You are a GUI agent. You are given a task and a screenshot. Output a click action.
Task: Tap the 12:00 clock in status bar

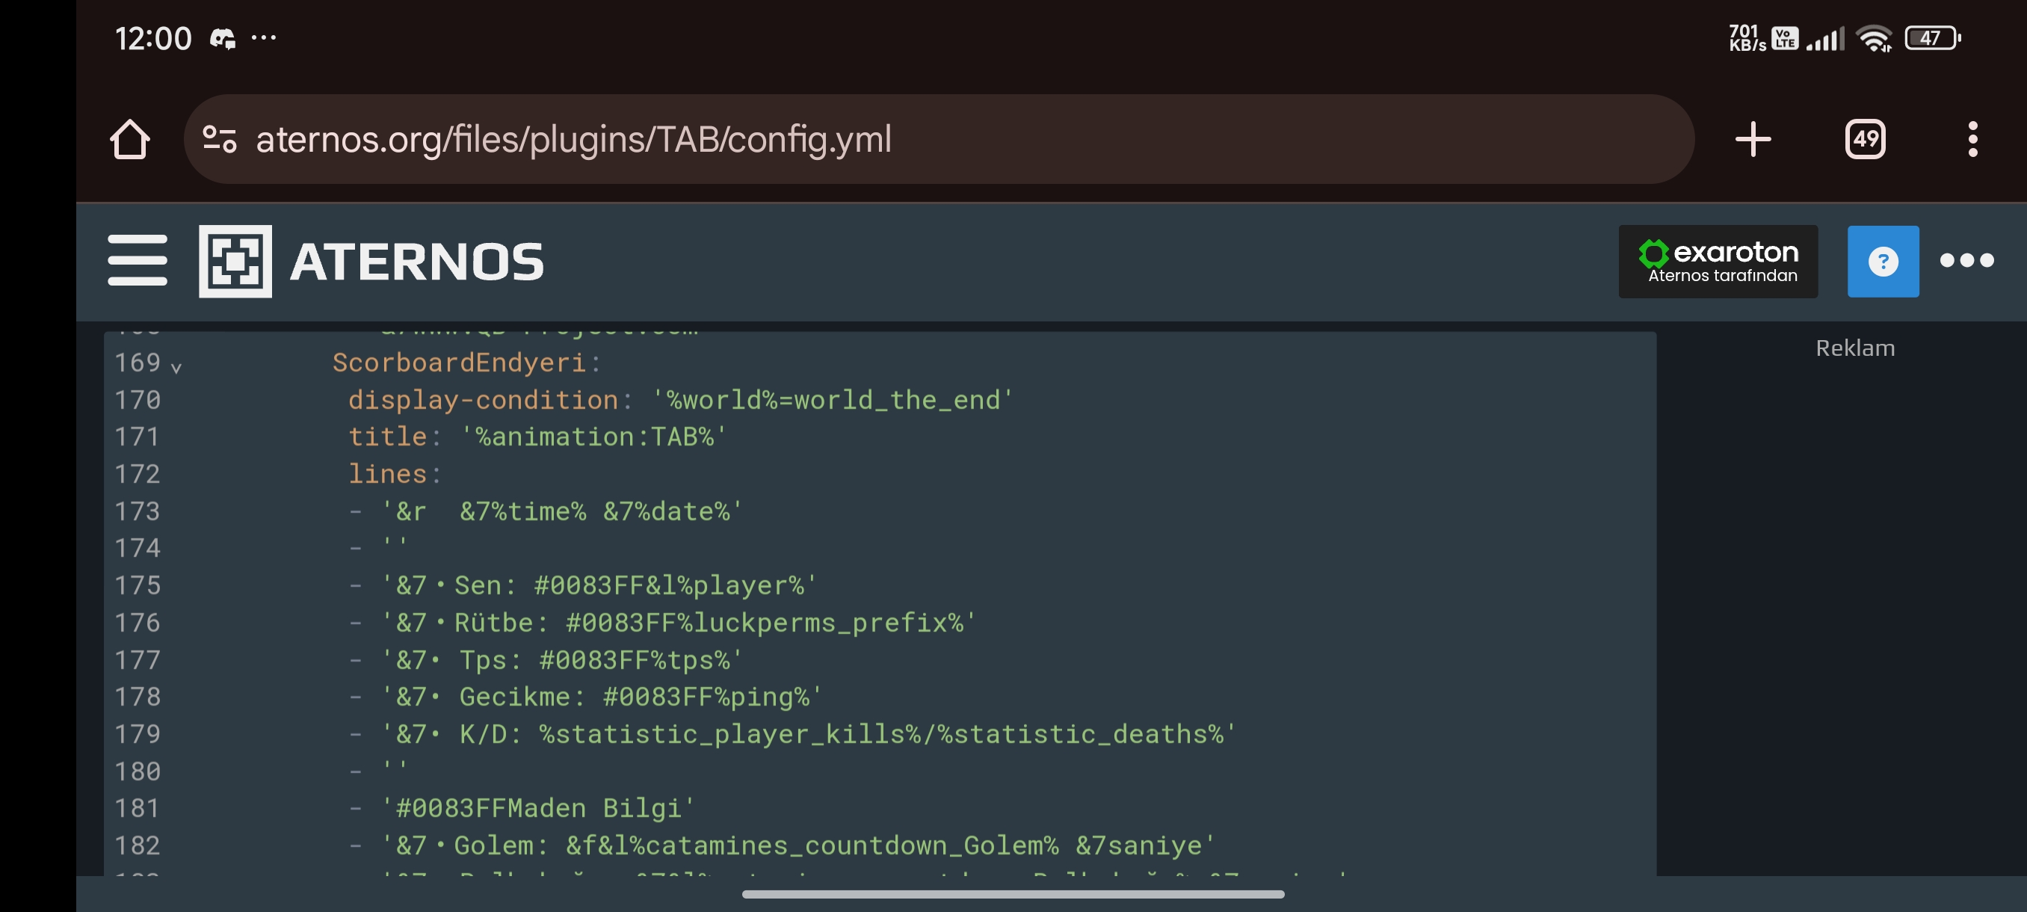[x=153, y=39]
